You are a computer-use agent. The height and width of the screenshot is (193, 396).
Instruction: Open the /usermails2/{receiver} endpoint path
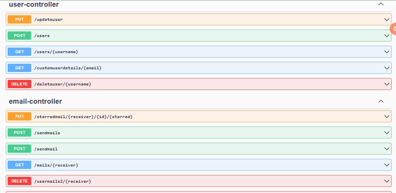click(63, 181)
